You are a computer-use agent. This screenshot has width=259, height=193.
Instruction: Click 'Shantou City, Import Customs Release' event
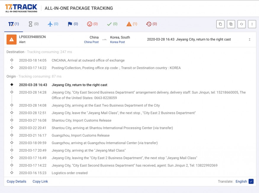point(81,120)
